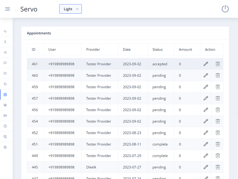The height and width of the screenshot is (179, 238).
Task: Click the complete status in row 449
Action: 160,156
